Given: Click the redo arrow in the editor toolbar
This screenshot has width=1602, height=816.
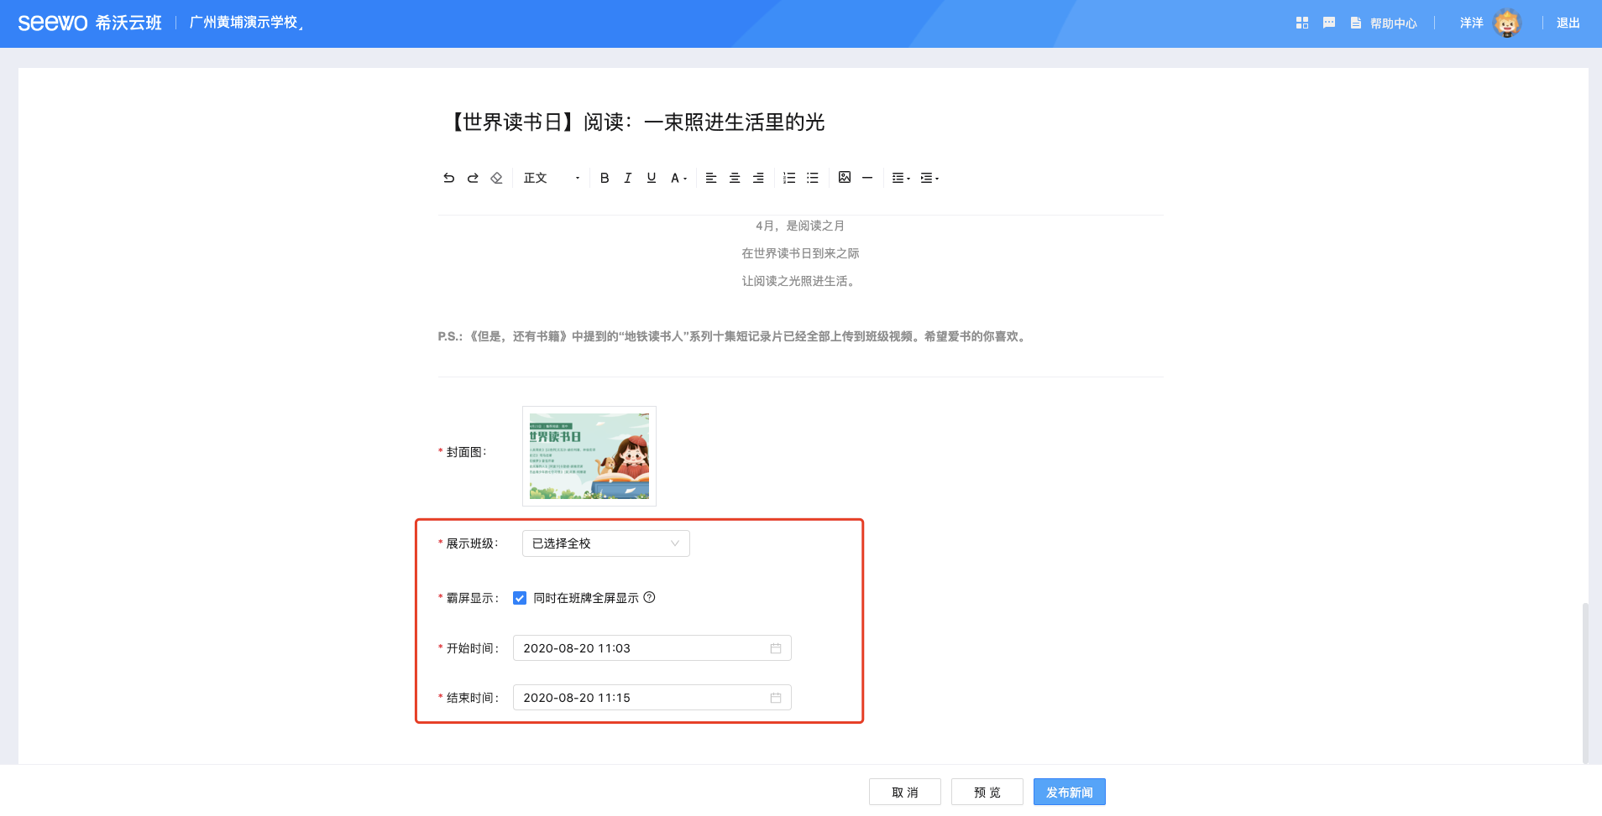Looking at the screenshot, I should [473, 178].
